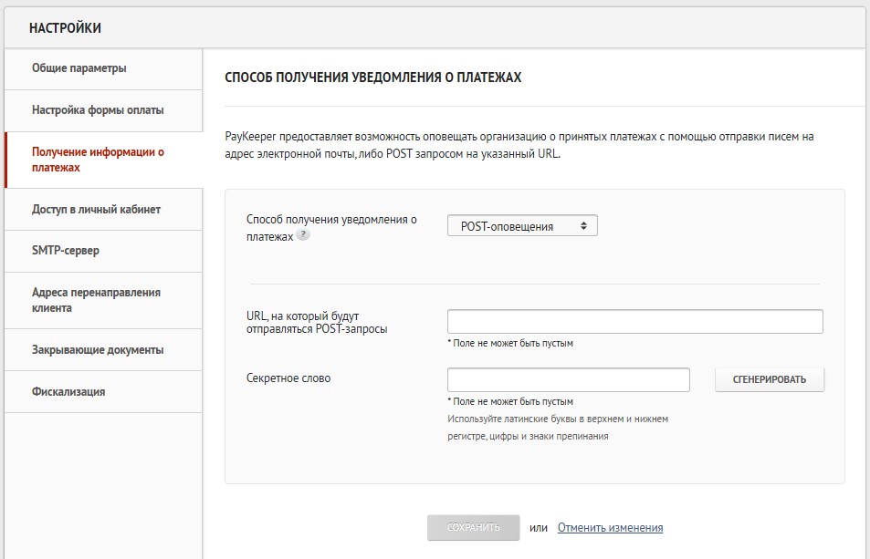This screenshot has height=559, width=870.
Task: Switch to Закрывающие документы tab
Action: tap(98, 349)
